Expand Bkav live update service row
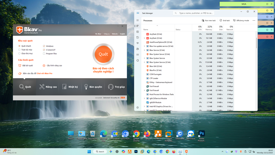Viewport: 275px width, 155px height. click(144, 46)
